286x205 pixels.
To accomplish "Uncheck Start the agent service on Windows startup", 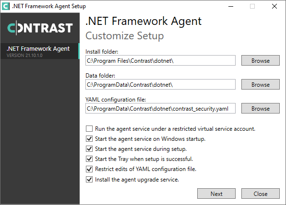I will (x=89, y=139).
